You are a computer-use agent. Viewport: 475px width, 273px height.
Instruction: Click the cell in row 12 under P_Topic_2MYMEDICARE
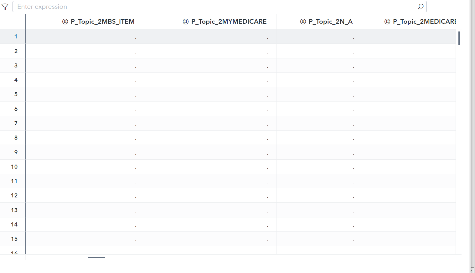210,195
